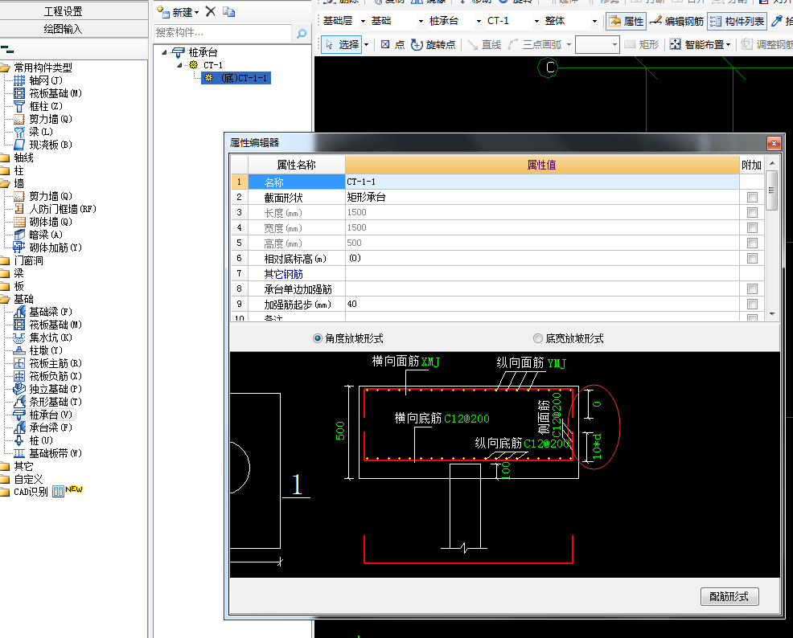Tick the 附加 checkbox for 高度(mm)

[752, 243]
